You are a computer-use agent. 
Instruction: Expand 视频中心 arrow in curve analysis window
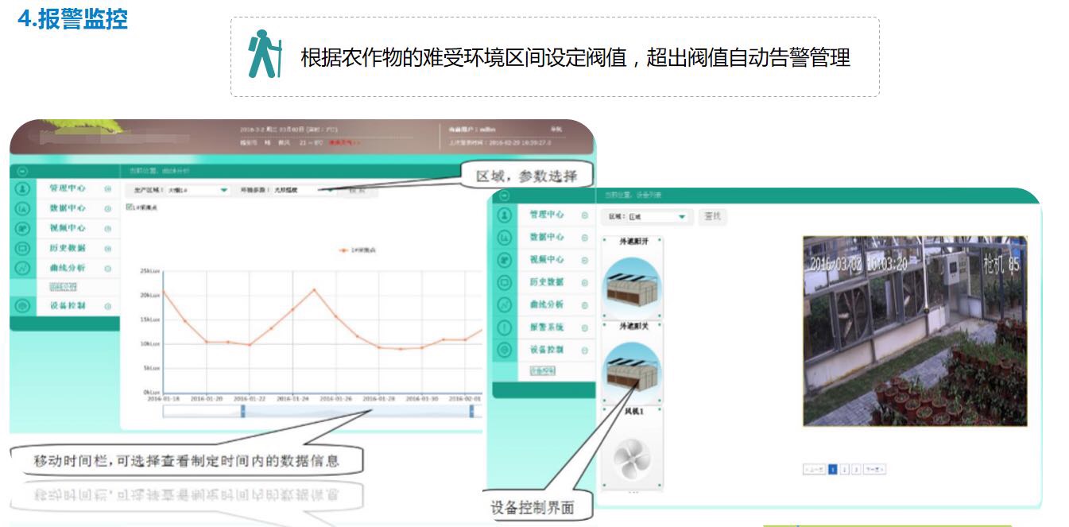(107, 228)
